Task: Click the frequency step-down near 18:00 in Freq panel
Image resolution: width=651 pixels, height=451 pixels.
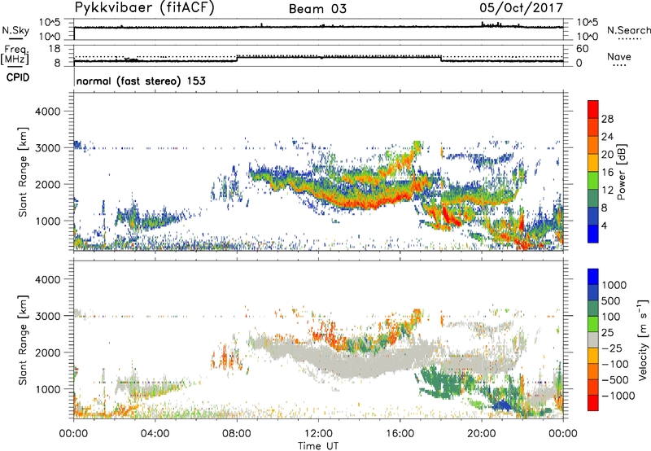Action: (x=441, y=59)
